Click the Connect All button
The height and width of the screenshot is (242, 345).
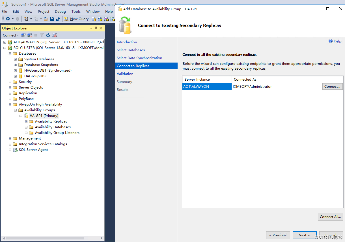[x=330, y=217]
